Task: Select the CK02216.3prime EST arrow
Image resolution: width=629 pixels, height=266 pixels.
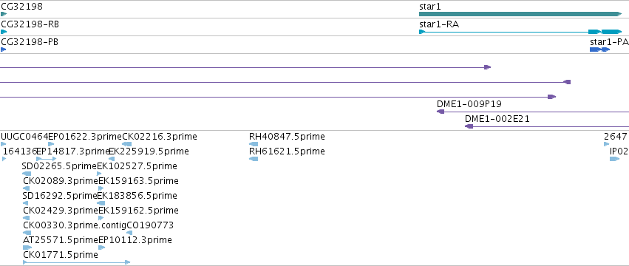Action: 127,144
